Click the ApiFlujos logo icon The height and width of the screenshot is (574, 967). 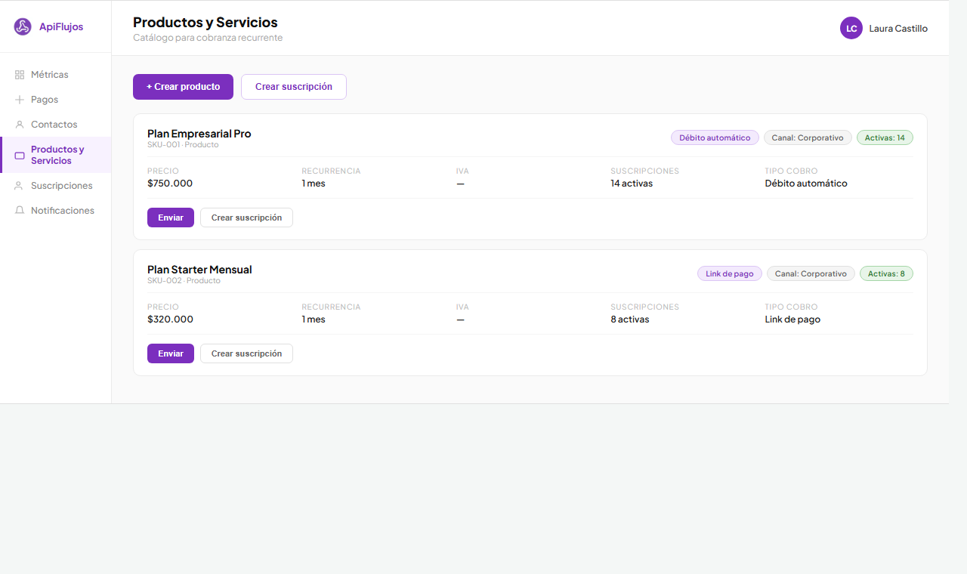(23, 27)
